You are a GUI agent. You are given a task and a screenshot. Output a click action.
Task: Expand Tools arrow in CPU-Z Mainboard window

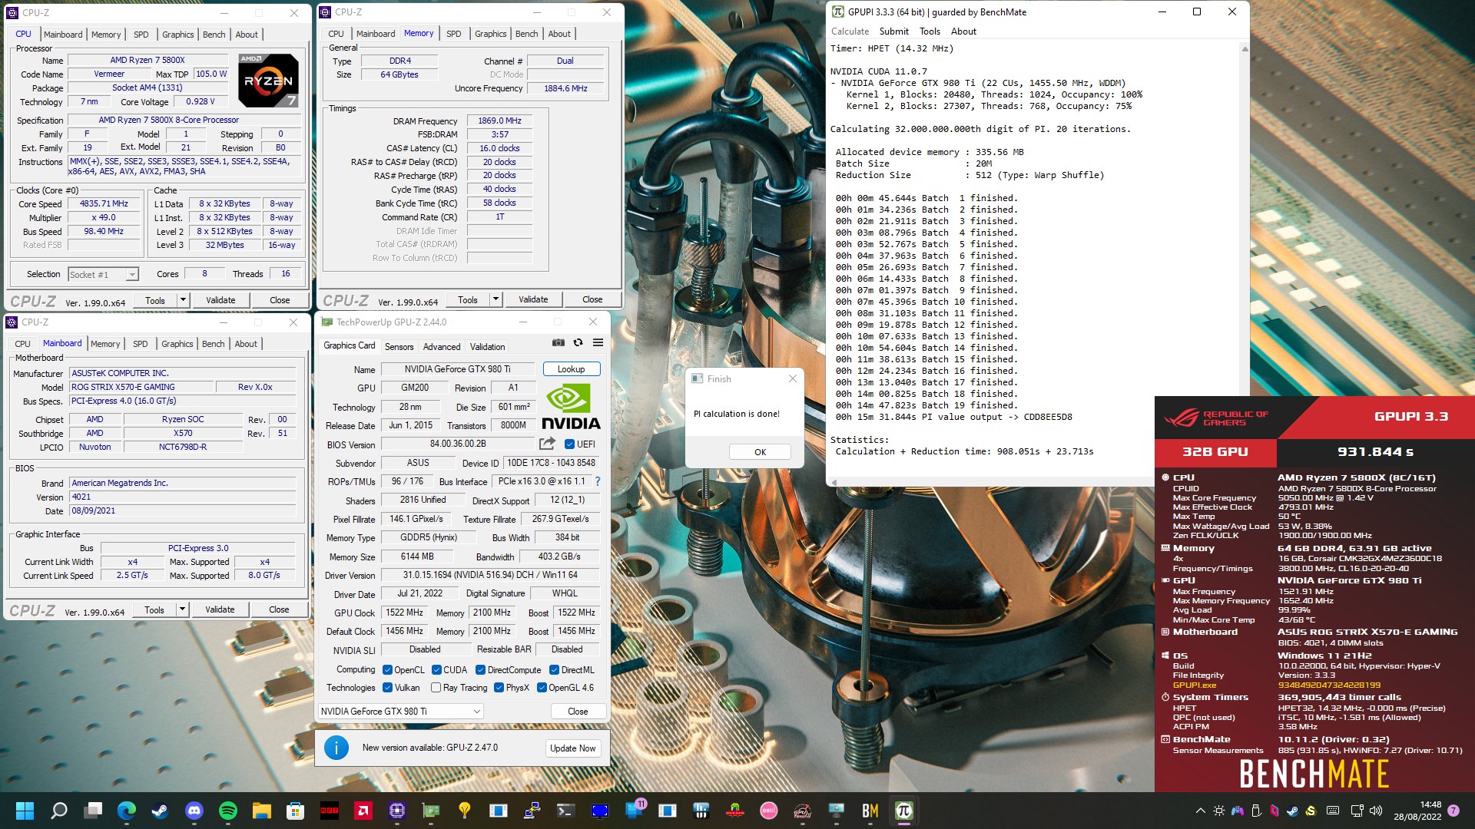(182, 609)
